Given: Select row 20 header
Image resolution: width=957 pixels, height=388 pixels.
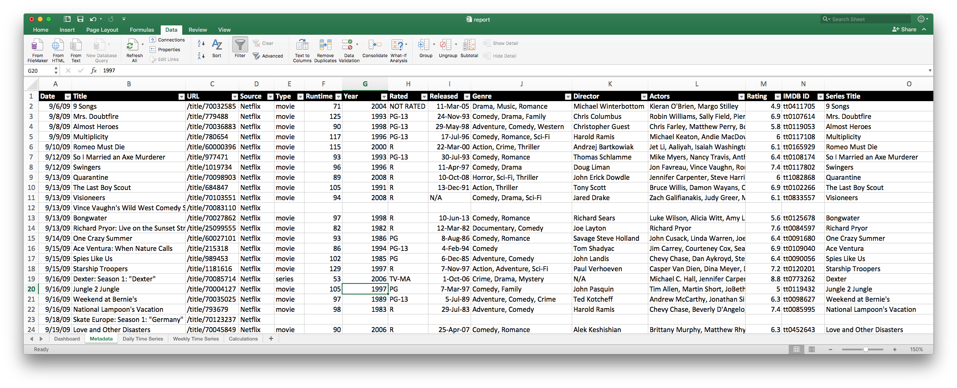Looking at the screenshot, I should [31, 289].
